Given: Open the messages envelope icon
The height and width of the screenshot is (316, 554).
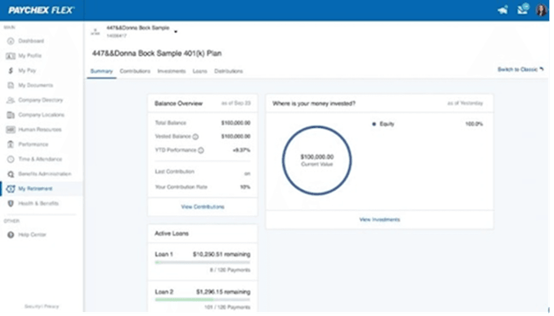Looking at the screenshot, I should click(522, 10).
